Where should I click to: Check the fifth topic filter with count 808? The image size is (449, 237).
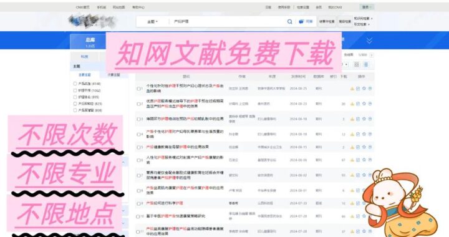[x=75, y=110]
